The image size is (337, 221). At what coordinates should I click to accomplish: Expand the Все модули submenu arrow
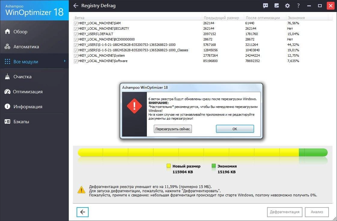(65, 61)
